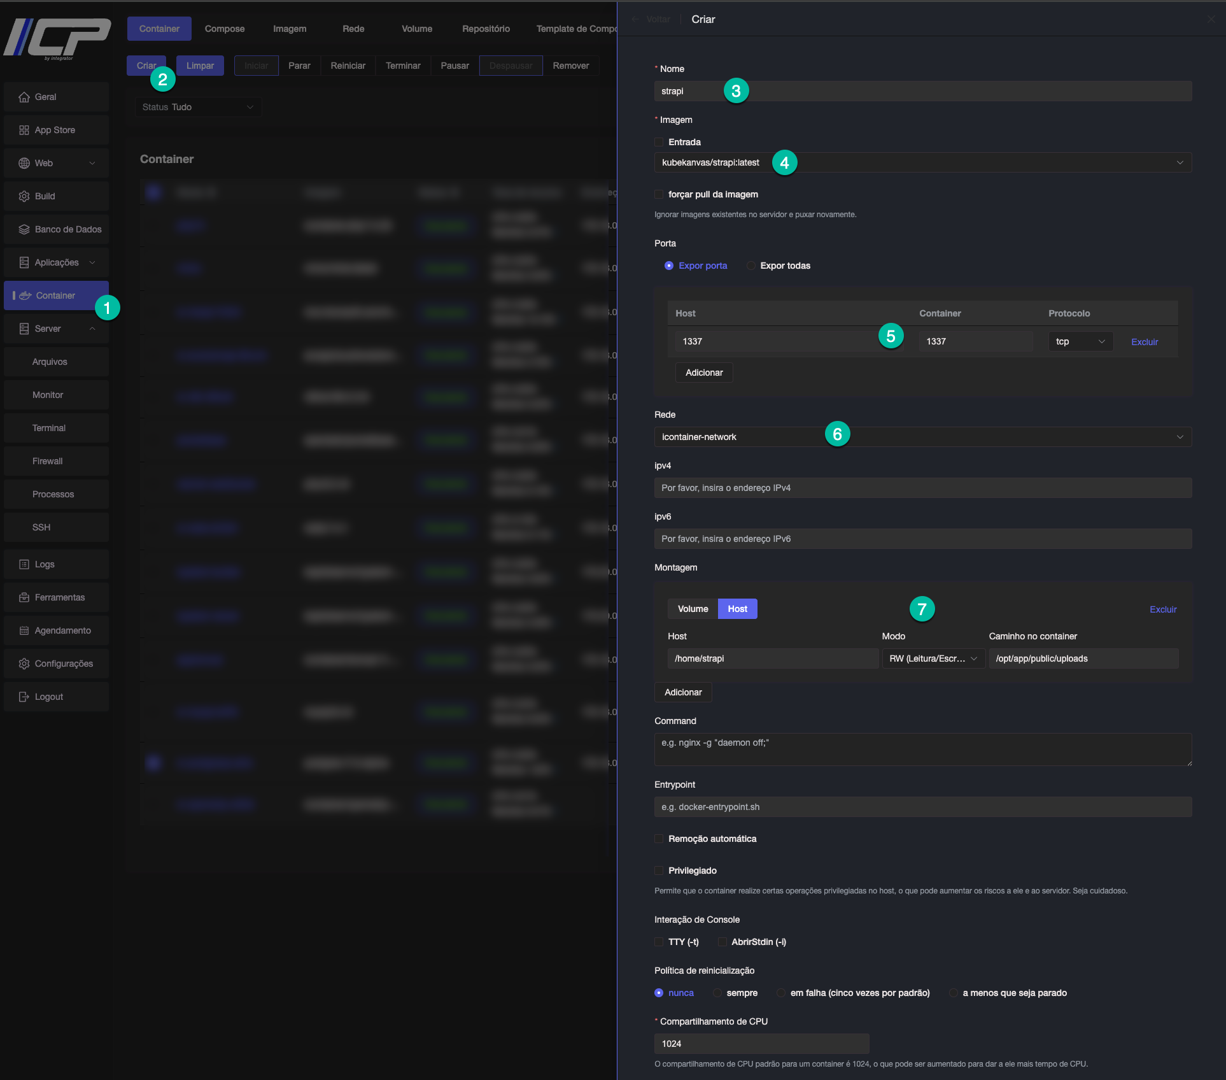Viewport: 1226px width, 1080px height.
Task: Select the Expor todas radio button
Action: coord(751,266)
